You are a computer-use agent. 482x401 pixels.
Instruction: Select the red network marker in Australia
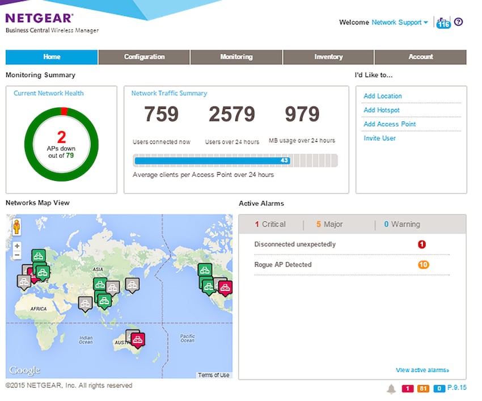[138, 340]
